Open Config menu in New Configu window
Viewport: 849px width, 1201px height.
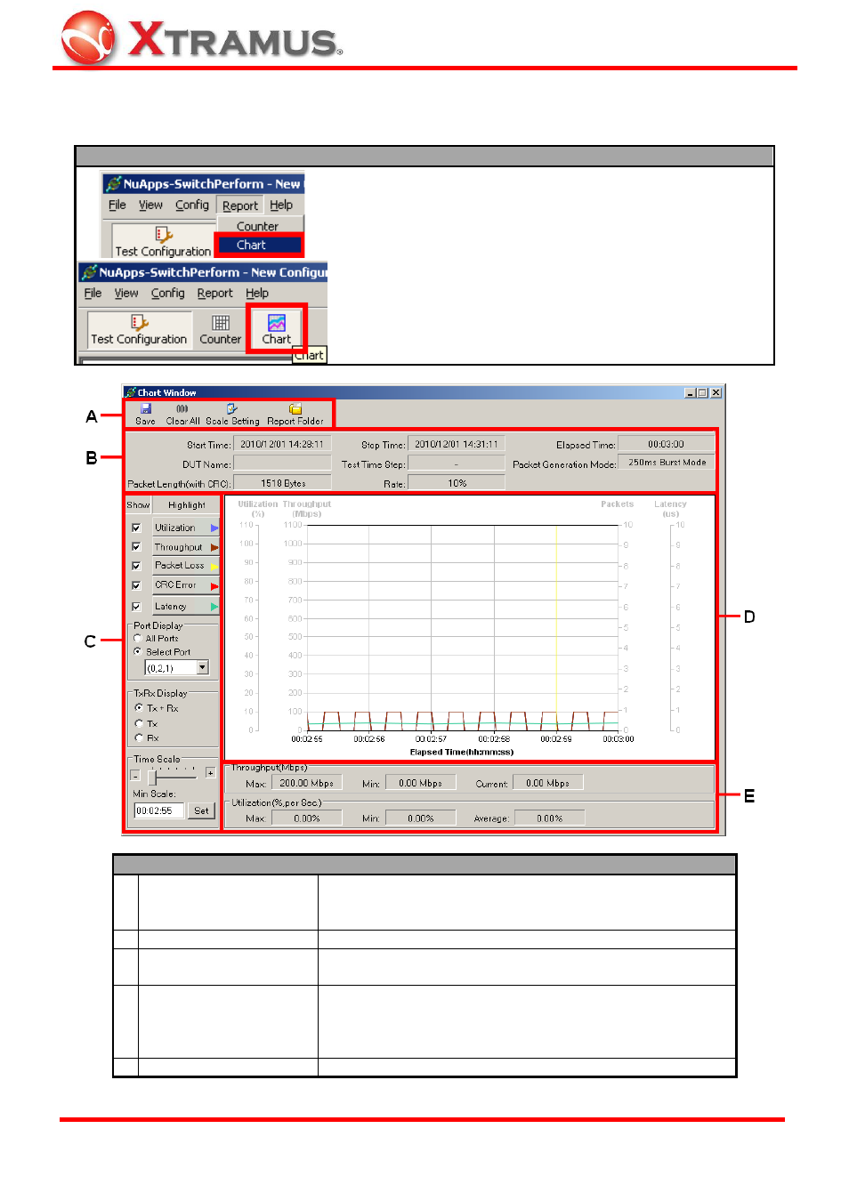click(167, 293)
